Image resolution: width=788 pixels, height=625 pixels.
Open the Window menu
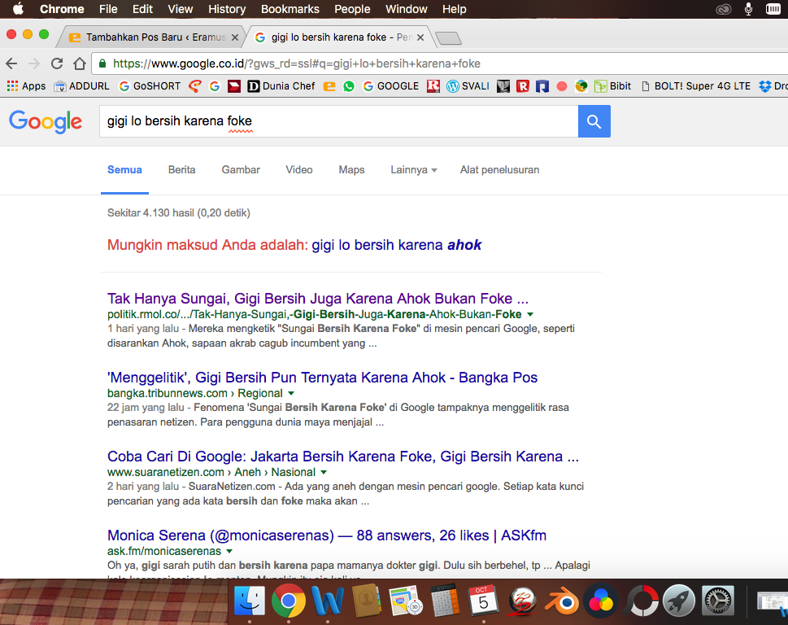click(407, 9)
